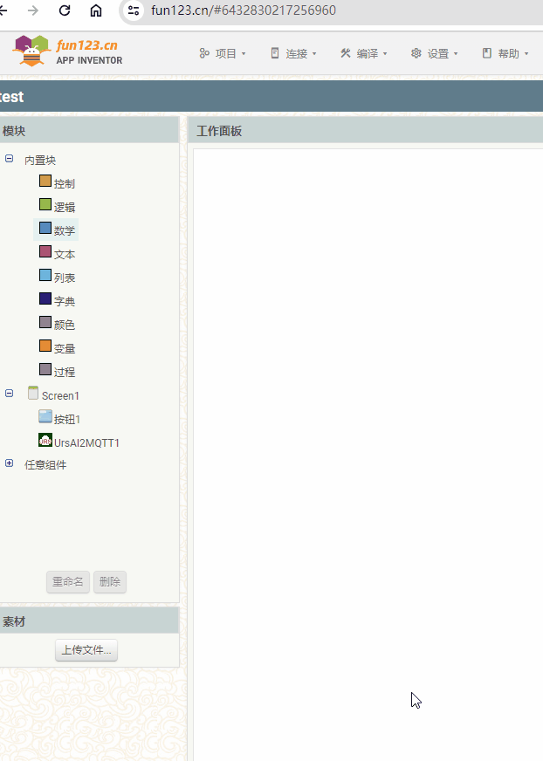Viewport: 543px width, 761px height.
Task: Click the 颜色 block color icon
Action: click(45, 322)
